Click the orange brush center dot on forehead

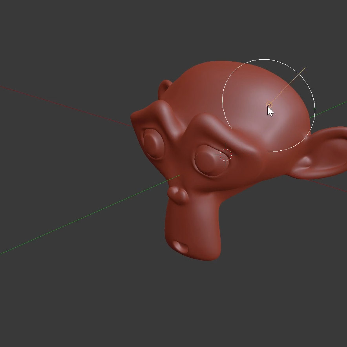click(x=269, y=105)
